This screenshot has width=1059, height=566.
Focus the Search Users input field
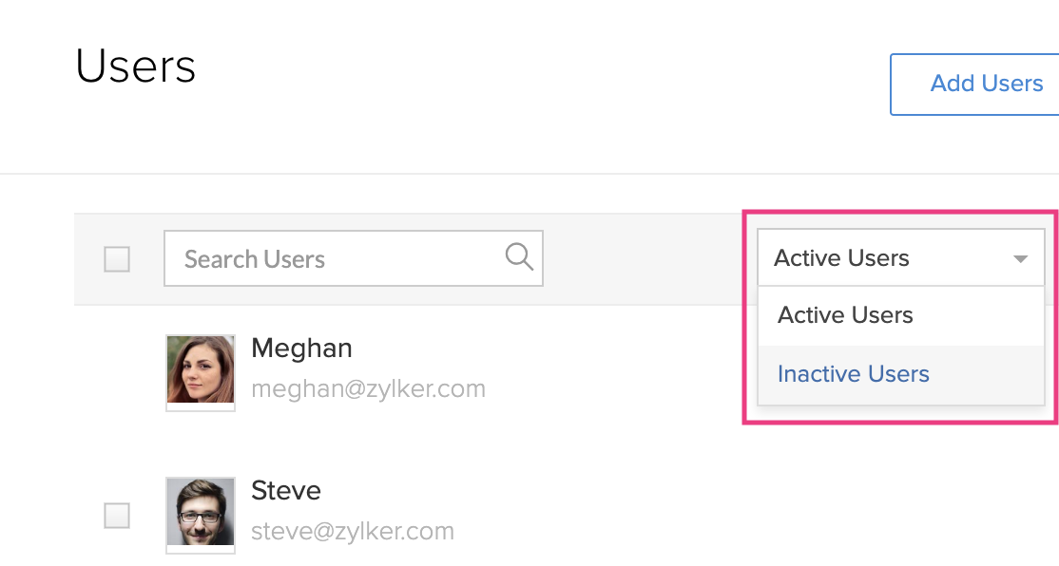point(333,258)
